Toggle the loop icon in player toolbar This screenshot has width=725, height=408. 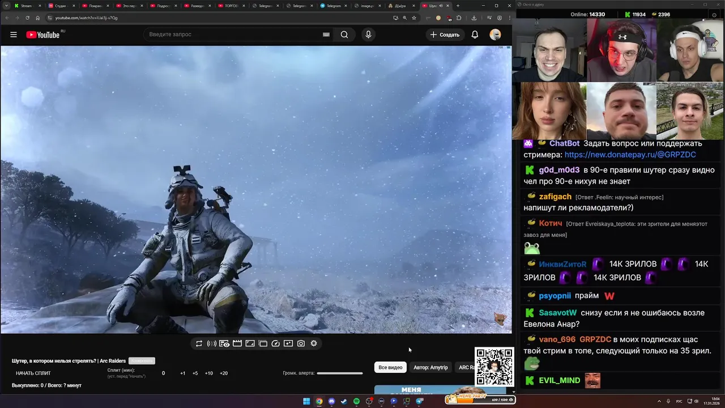click(199, 343)
